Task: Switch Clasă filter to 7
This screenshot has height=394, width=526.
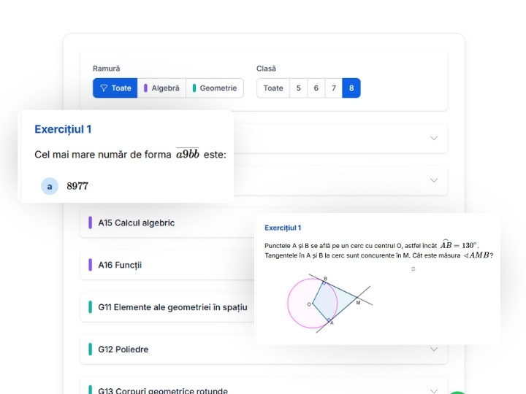Action: pyautogui.click(x=334, y=88)
